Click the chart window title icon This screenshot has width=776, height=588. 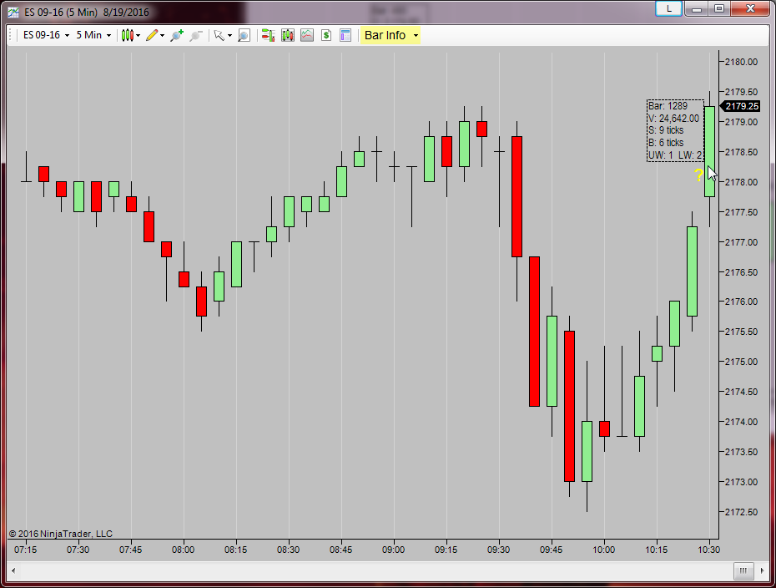pyautogui.click(x=13, y=12)
